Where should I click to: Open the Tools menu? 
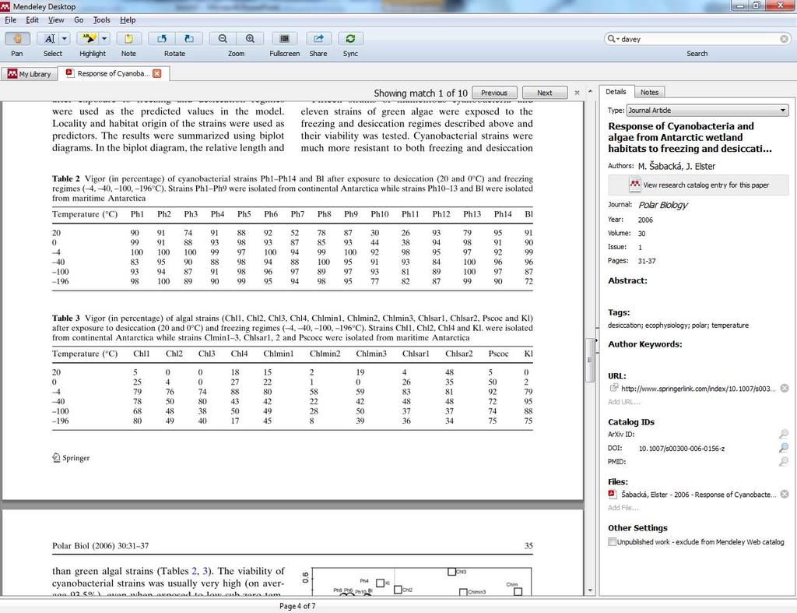pyautogui.click(x=102, y=19)
